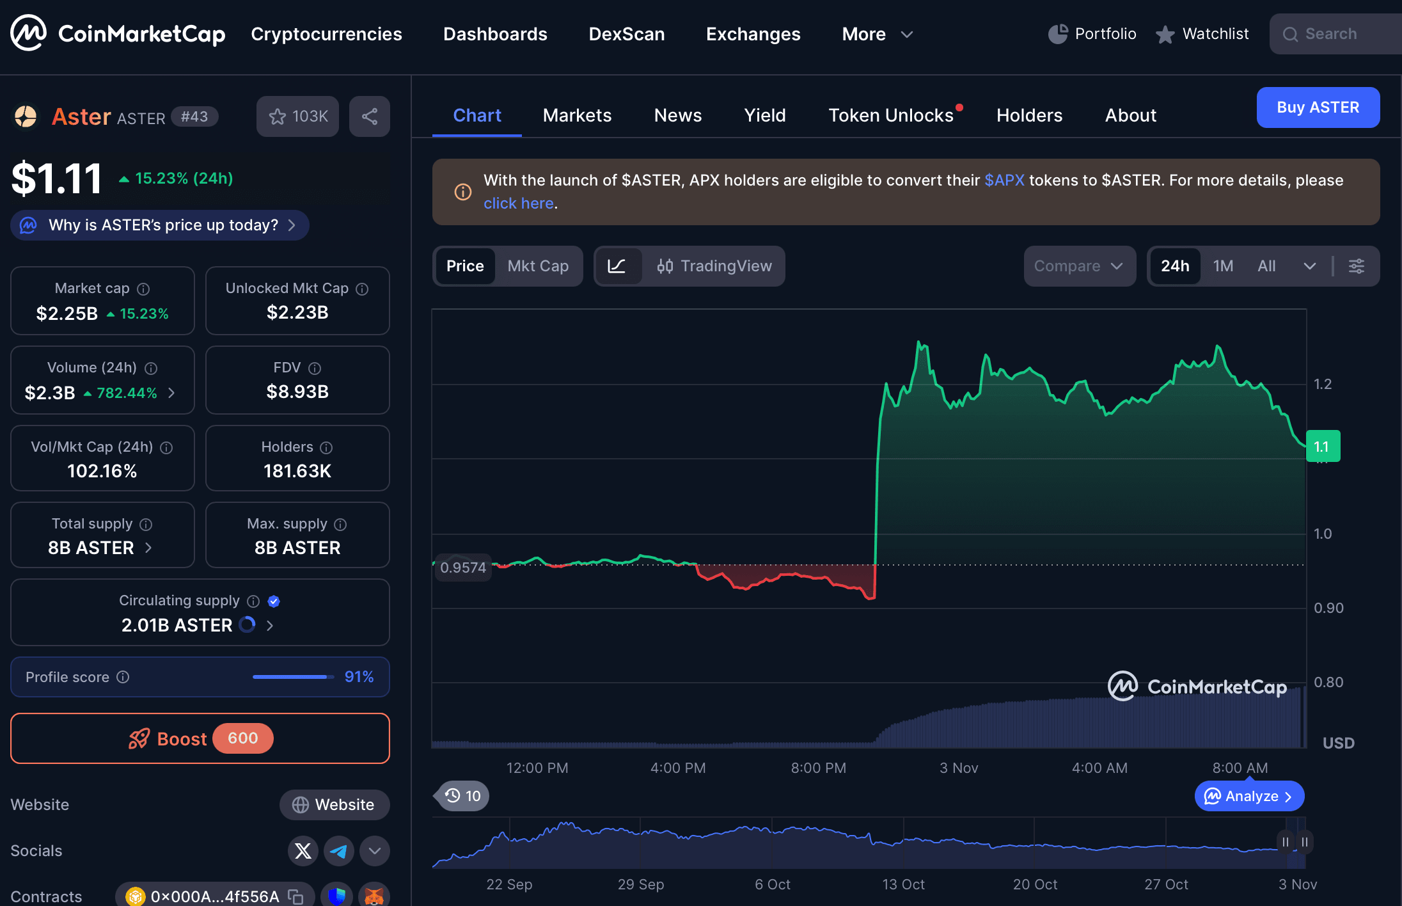Image resolution: width=1402 pixels, height=906 pixels.
Task: Switch to the Token Unlocks tab
Action: (x=892, y=115)
